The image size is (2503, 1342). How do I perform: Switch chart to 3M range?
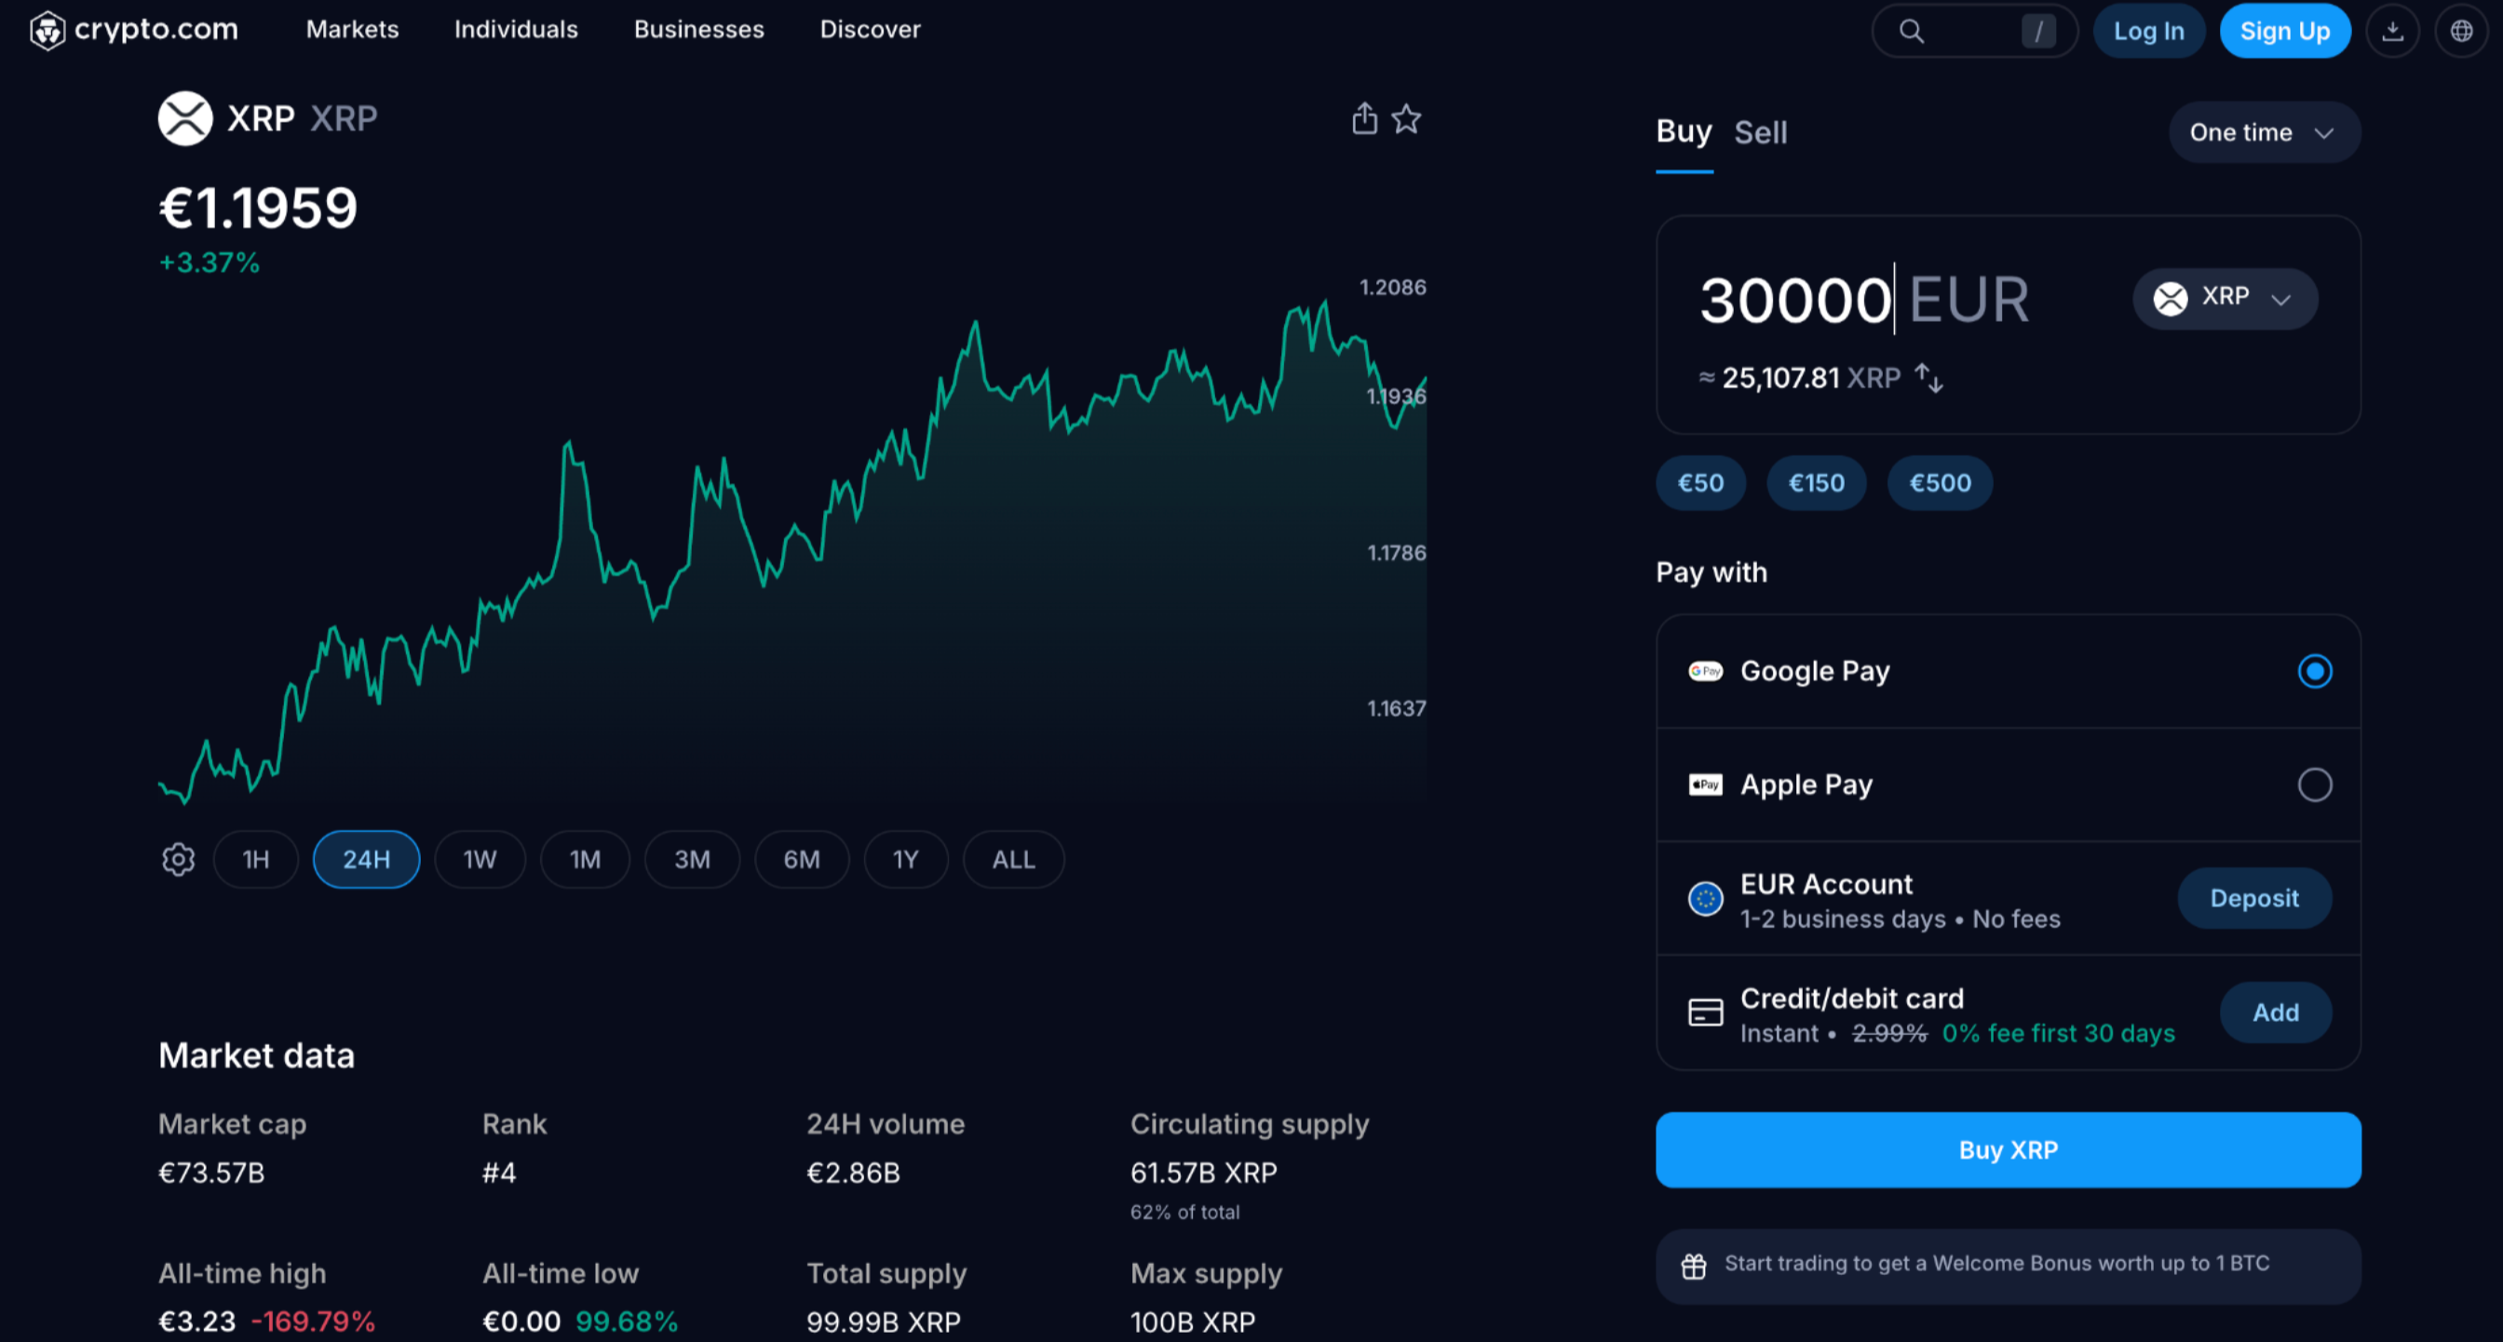pos(692,859)
